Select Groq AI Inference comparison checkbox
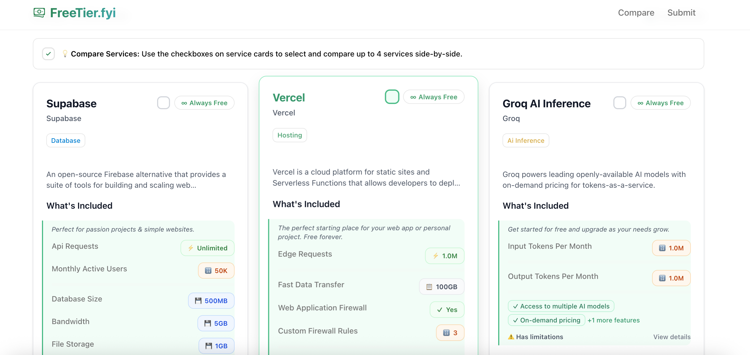Image resolution: width=750 pixels, height=355 pixels. pyautogui.click(x=620, y=103)
